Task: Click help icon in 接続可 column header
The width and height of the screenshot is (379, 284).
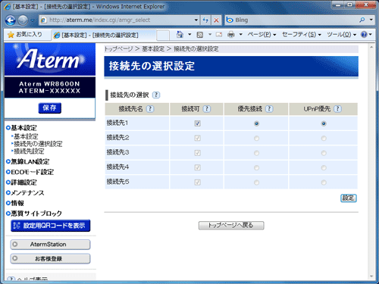Action: (x=207, y=109)
